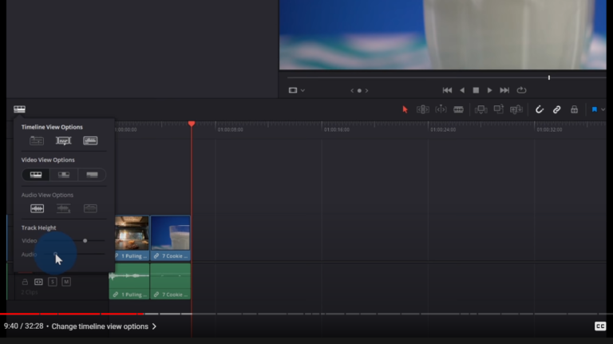Viewport: 613px width, 344px height.
Task: Mute the audio track with M button
Action: point(66,282)
